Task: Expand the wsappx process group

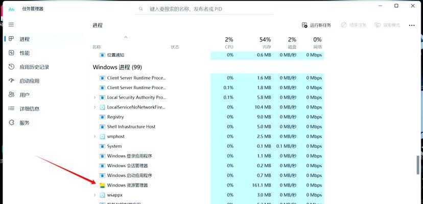Action: coord(95,195)
